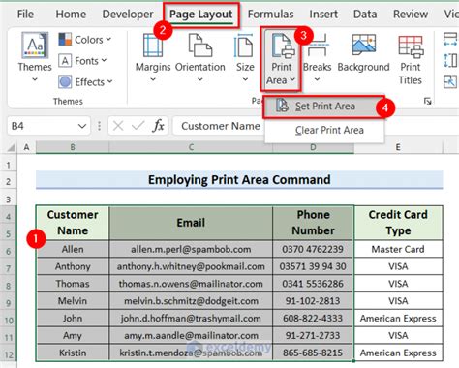Open the Page Setup dialog launcher
The width and height of the screenshot is (459, 368).
pyautogui.click(x=427, y=102)
